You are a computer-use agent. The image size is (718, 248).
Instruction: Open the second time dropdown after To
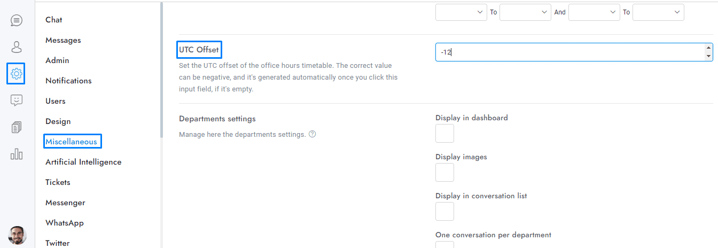[x=525, y=12]
